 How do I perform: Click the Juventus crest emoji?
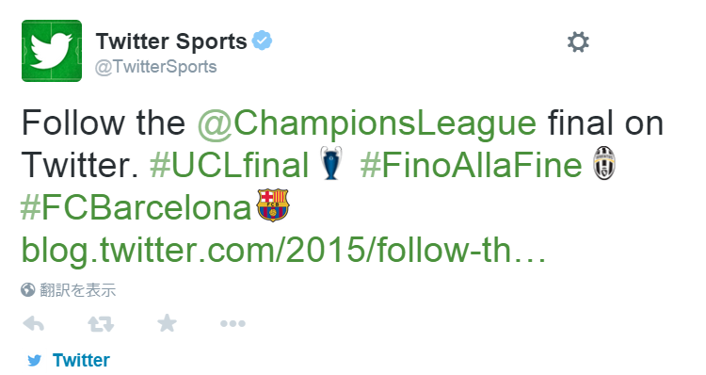coord(604,163)
